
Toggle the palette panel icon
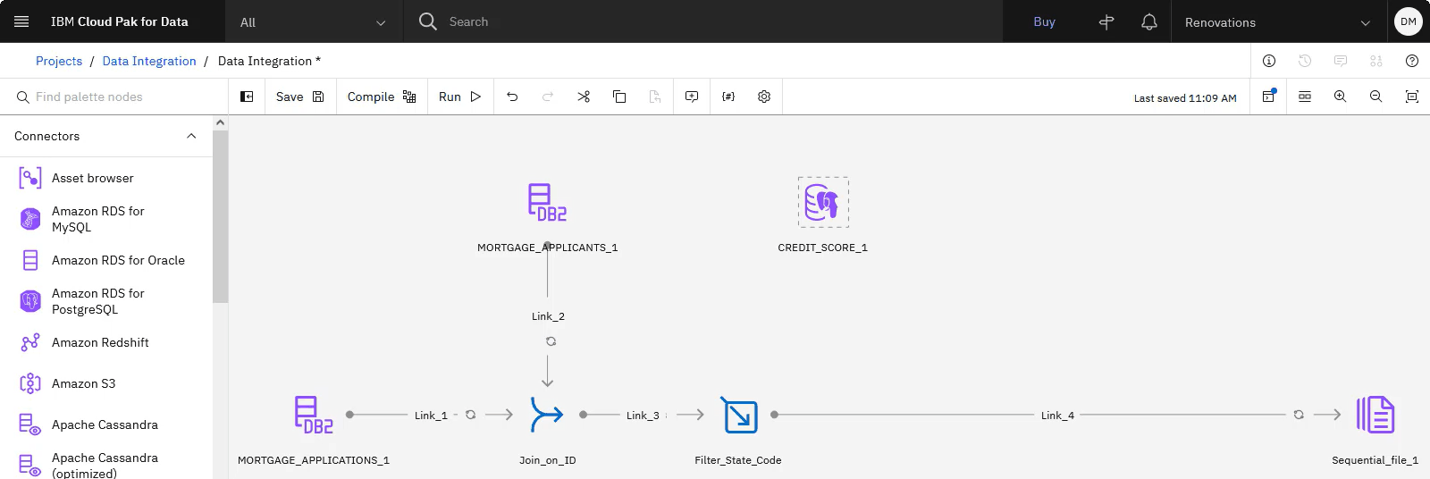click(x=247, y=97)
